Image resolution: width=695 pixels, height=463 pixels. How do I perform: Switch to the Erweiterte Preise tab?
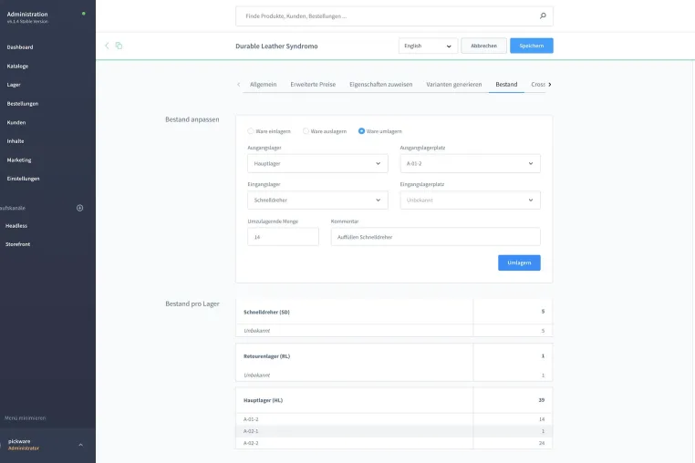coord(313,84)
